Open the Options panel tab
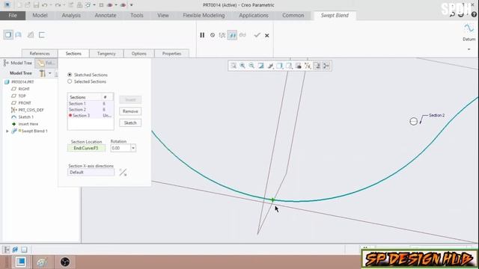 [x=139, y=53]
